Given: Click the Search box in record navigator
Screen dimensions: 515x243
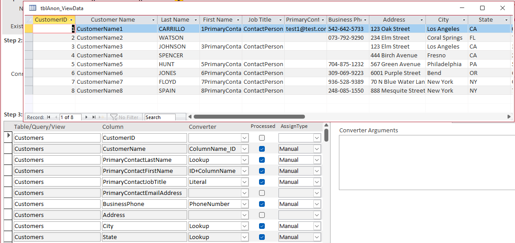Looking at the screenshot, I should (160, 117).
